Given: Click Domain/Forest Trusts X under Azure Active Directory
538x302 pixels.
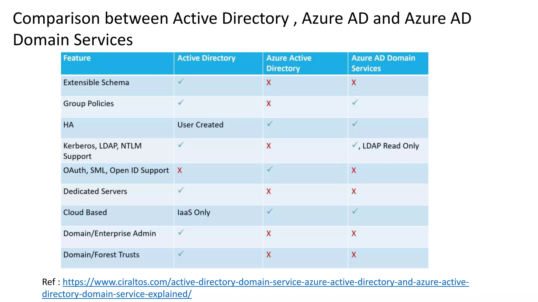Looking at the screenshot, I should 268,255.
